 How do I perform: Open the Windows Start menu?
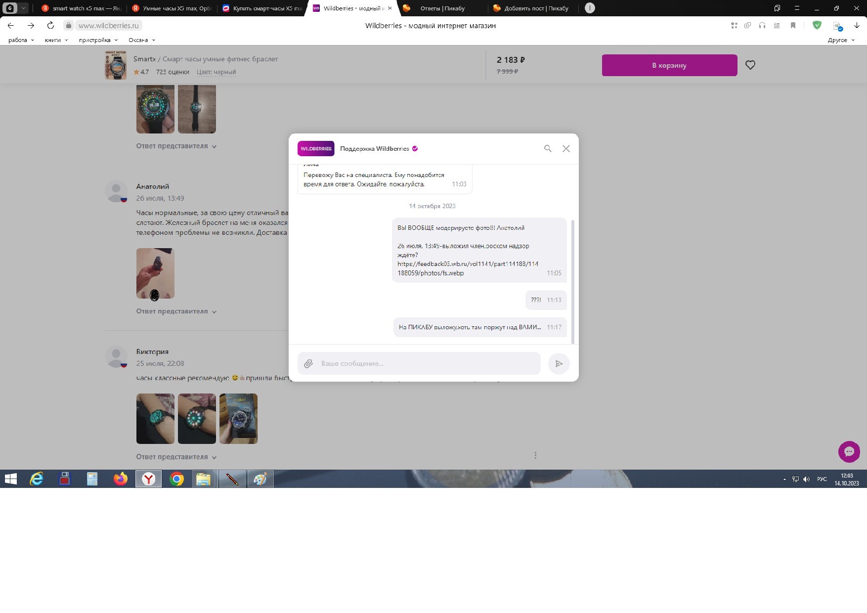tap(11, 479)
